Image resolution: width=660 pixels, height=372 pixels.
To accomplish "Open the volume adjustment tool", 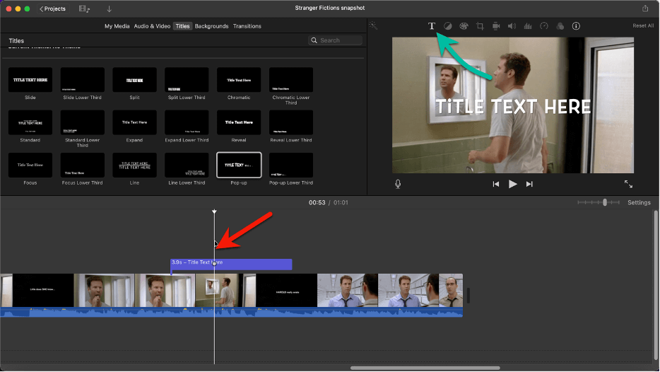I will (x=512, y=26).
